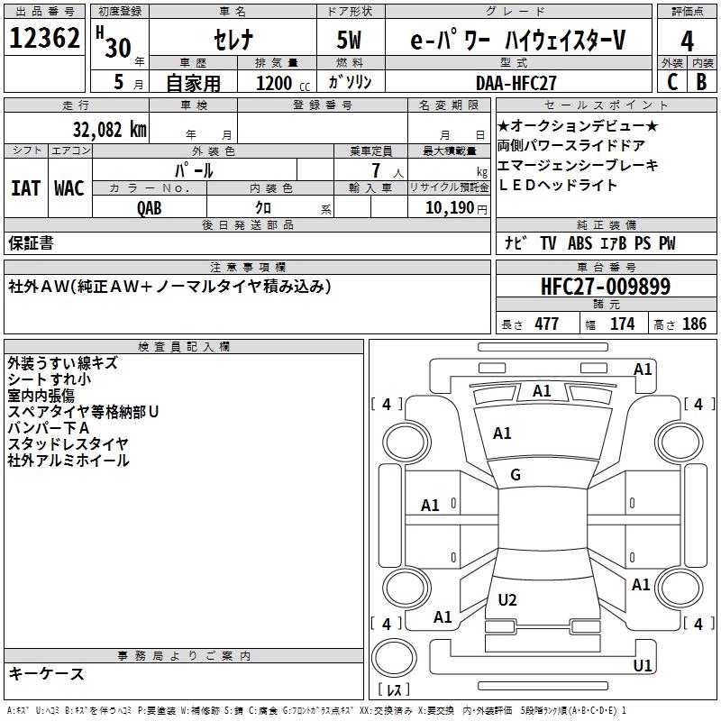Screen dimensions: 721x721
Task: Click the spare tire circle above レス
Action: 395,660
